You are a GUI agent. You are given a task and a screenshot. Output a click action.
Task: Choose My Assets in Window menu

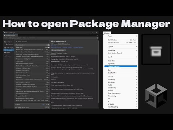pos(121,64)
